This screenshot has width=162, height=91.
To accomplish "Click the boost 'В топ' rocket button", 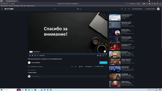I will point(81,66).
